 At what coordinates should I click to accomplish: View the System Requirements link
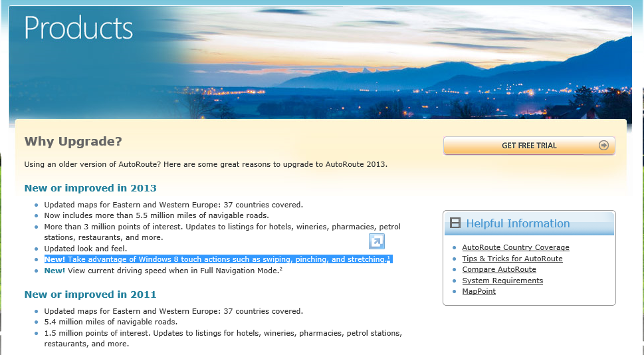tap(502, 281)
